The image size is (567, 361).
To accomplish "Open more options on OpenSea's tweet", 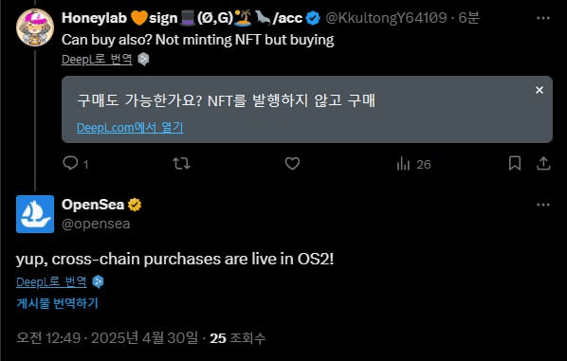I will pos(543,205).
